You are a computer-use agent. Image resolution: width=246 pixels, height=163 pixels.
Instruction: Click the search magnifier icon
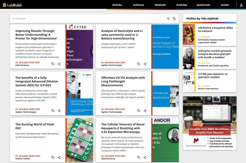tap(168, 19)
